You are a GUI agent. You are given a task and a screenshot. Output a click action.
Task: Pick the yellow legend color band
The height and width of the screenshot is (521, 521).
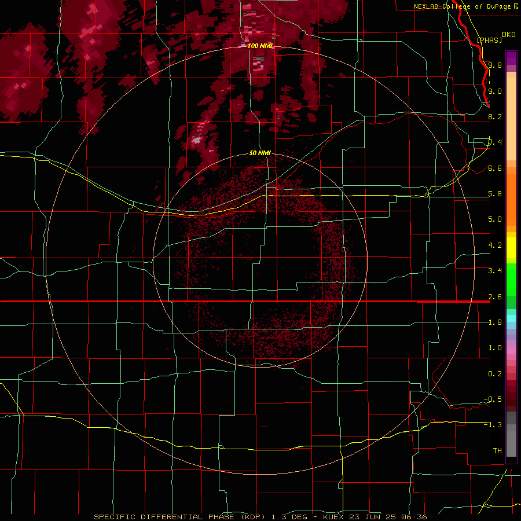[511, 248]
